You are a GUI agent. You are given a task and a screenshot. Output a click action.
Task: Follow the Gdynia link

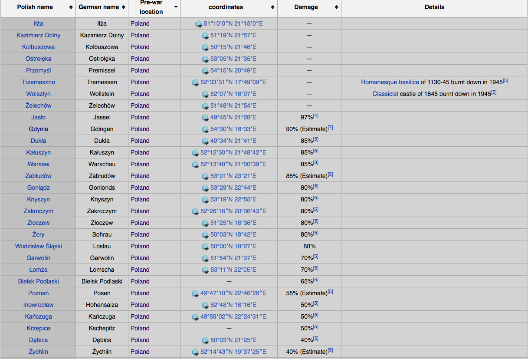[x=38, y=129]
